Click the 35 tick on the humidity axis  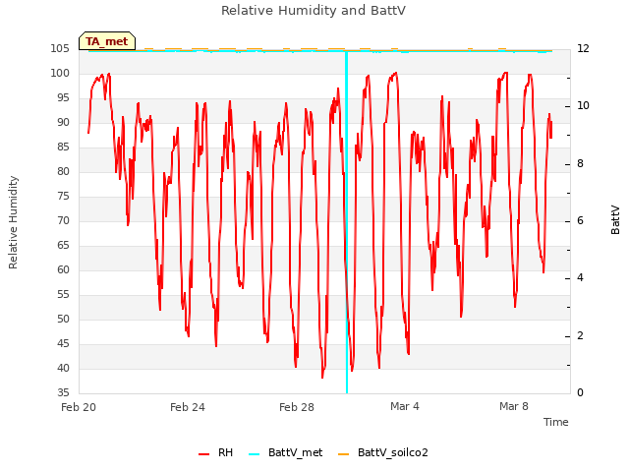coord(63,392)
